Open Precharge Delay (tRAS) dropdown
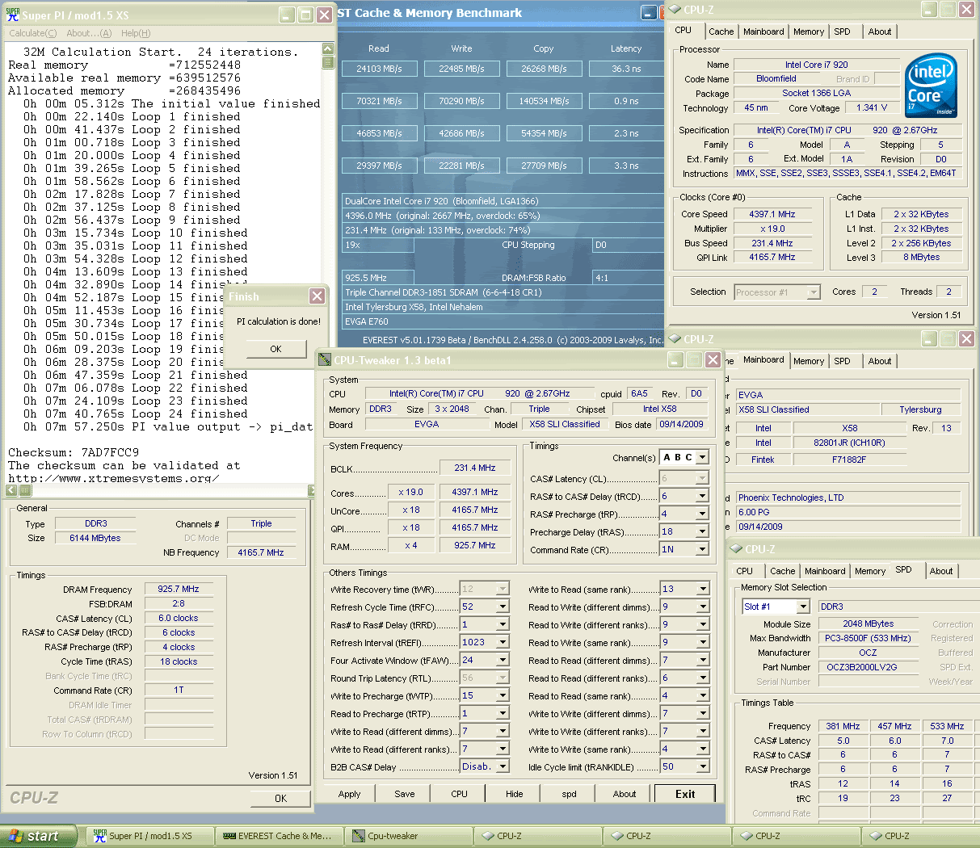This screenshot has width=980, height=848. tap(702, 531)
